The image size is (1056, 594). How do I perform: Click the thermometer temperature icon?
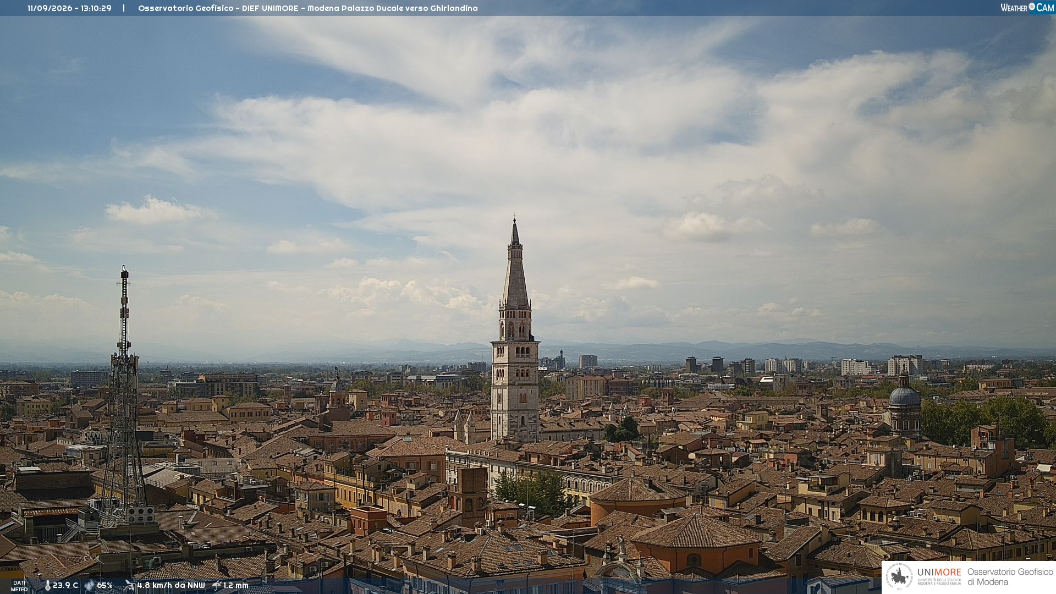[x=47, y=585]
